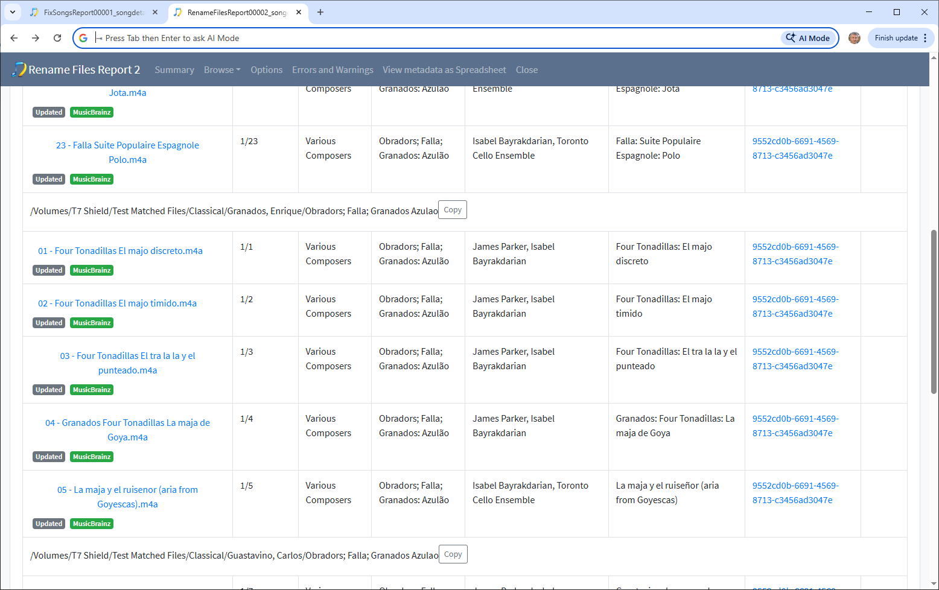Open the tab search dropdown arrow
This screenshot has width=939, height=590.
pos(12,12)
